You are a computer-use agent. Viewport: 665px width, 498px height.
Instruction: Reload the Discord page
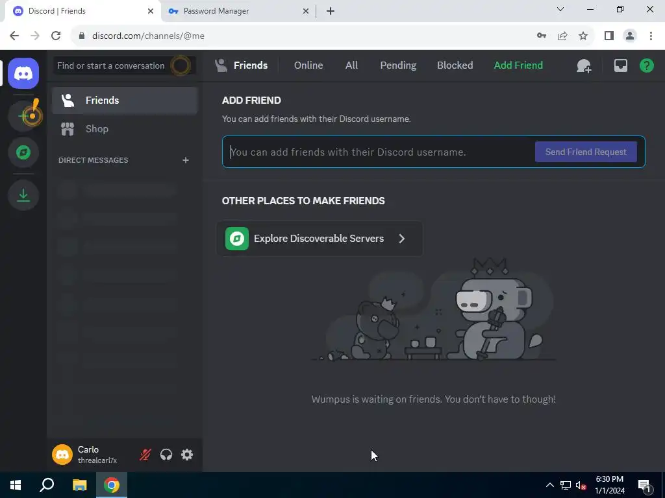[x=56, y=36]
